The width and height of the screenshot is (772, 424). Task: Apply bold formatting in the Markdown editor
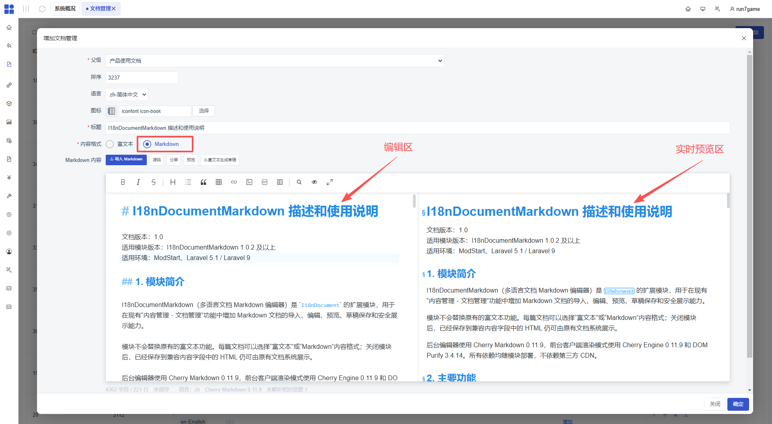coord(123,182)
